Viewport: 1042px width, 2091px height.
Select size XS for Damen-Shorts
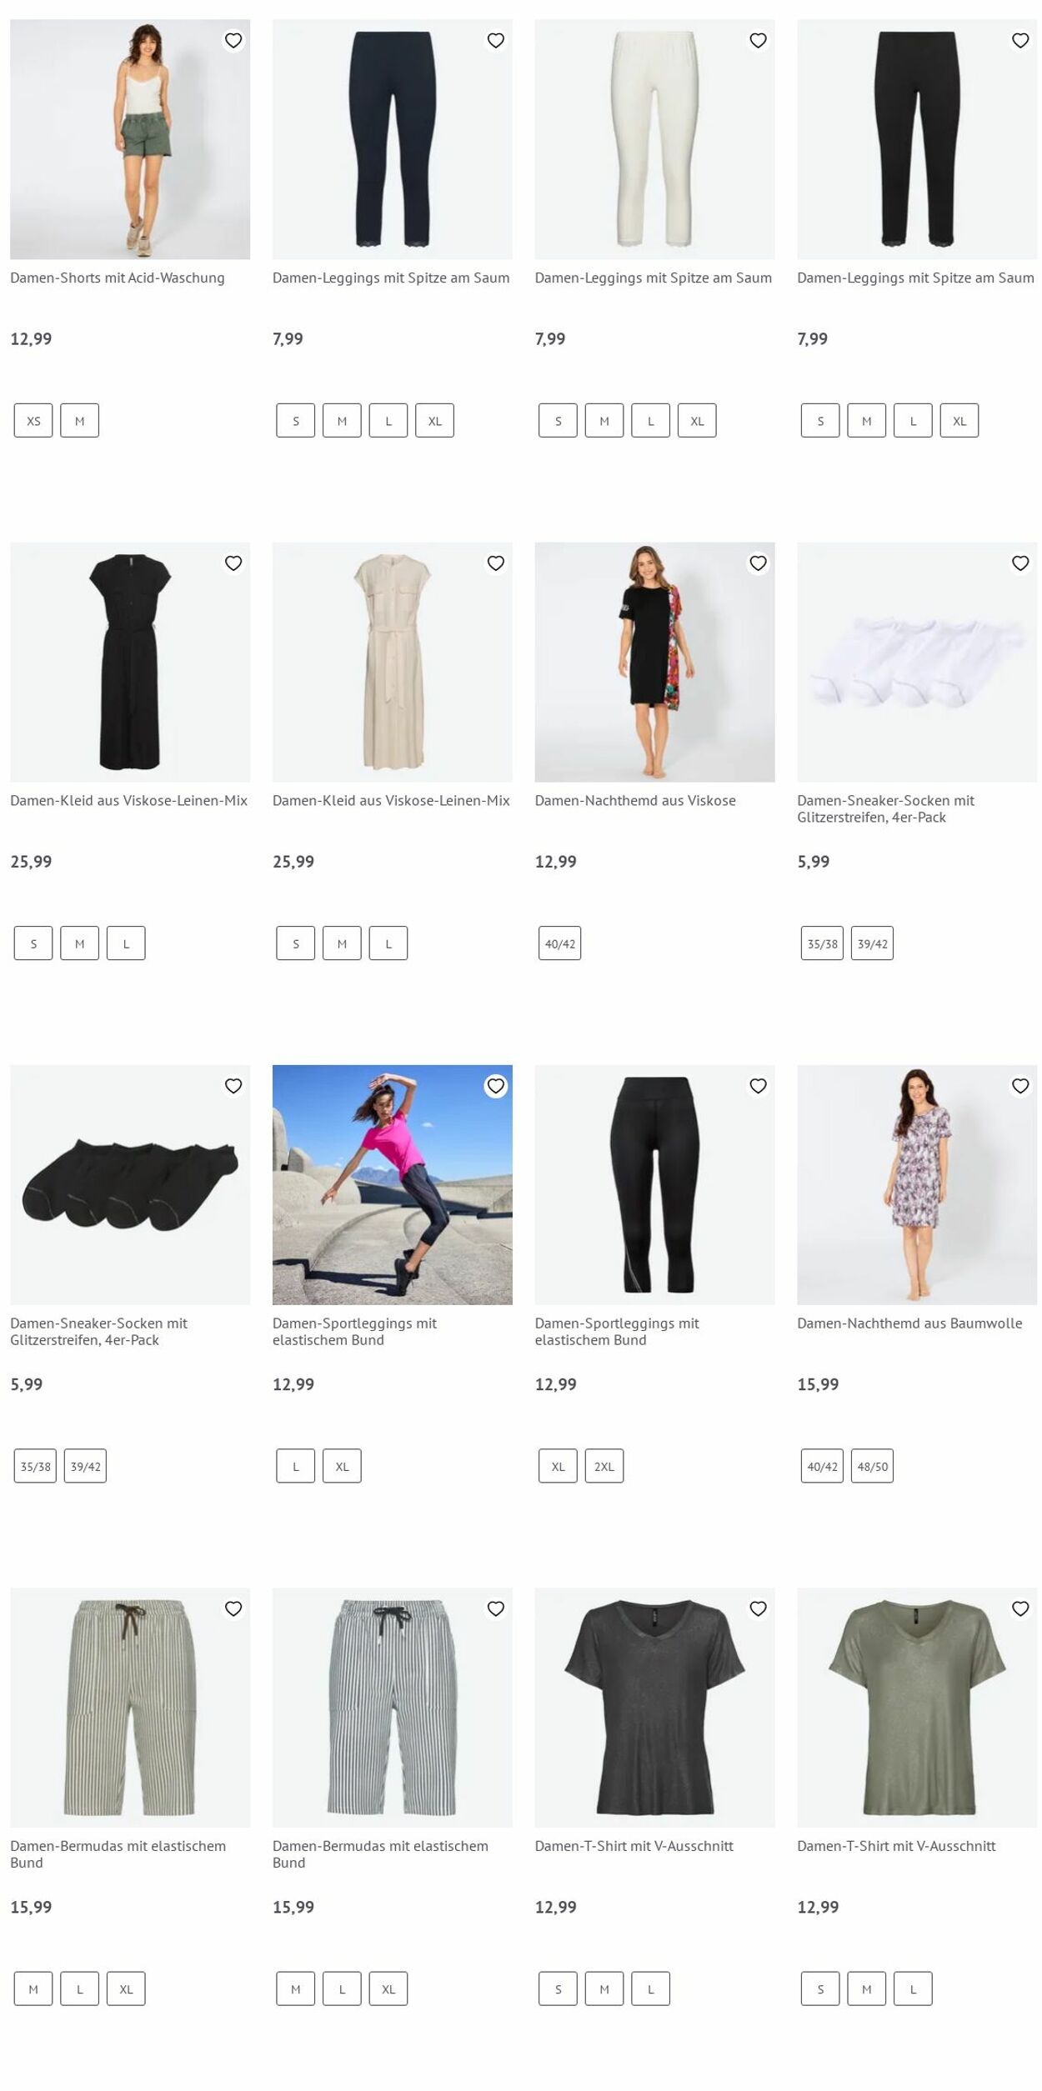pyautogui.click(x=33, y=421)
